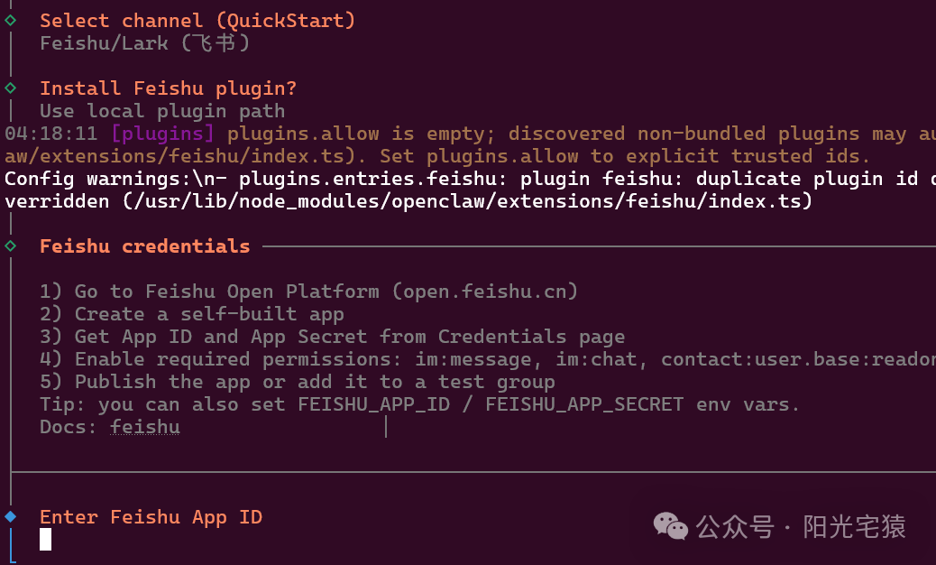Viewport: 936px width, 565px height.
Task: Select the Feishu/Lark channel answer text
Action: [x=145, y=43]
